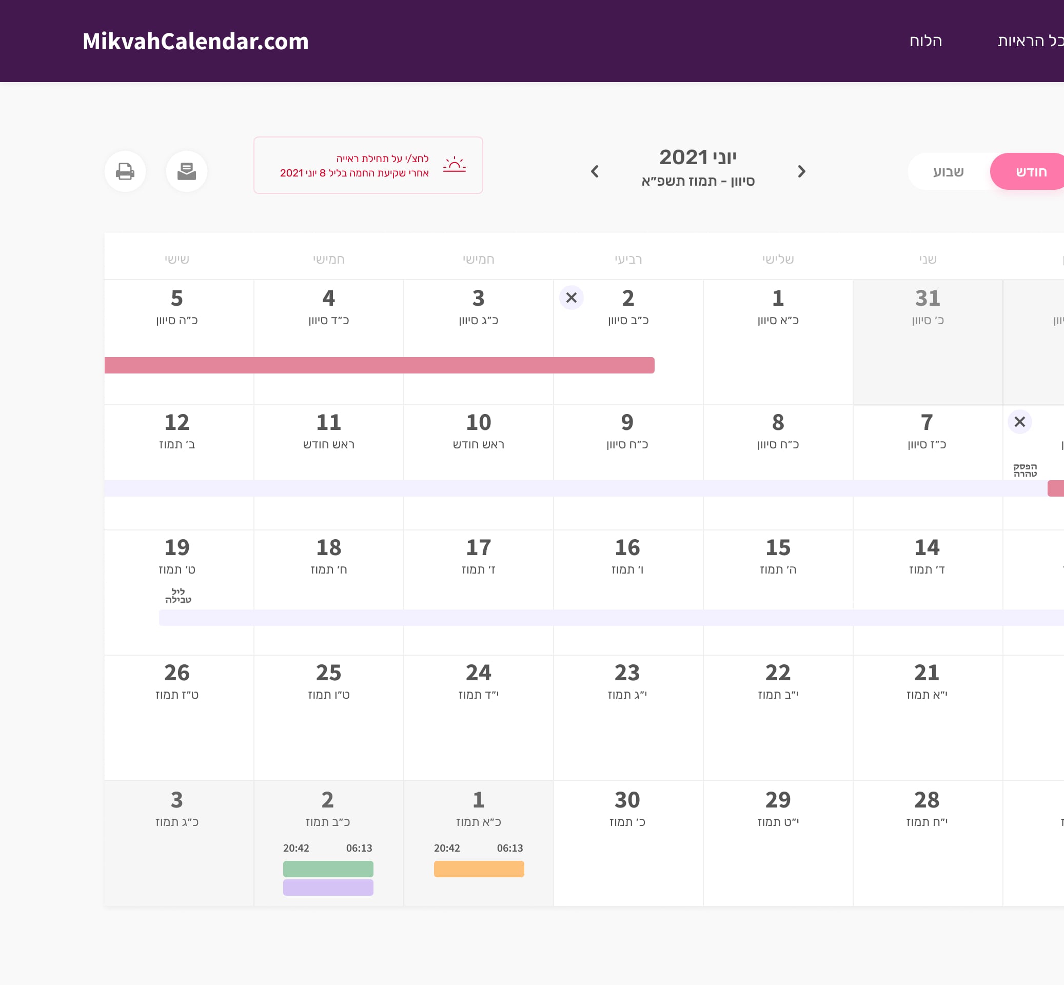Click the orange bar on July 1
Viewport: 1064px width, 985px height.
479,869
